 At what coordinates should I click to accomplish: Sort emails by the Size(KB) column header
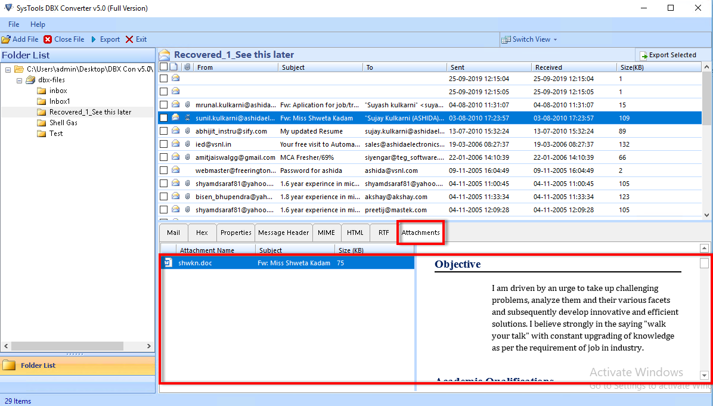[x=659, y=67]
